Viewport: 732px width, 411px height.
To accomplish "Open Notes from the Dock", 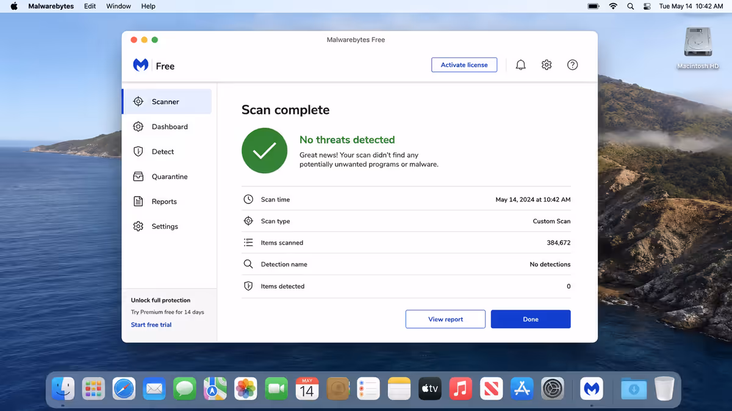I will coord(399,388).
